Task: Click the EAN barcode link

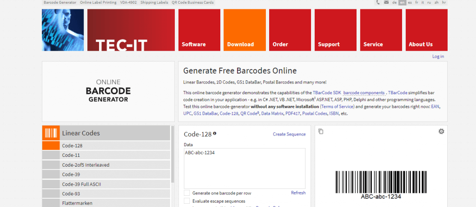Action: (x=435, y=107)
